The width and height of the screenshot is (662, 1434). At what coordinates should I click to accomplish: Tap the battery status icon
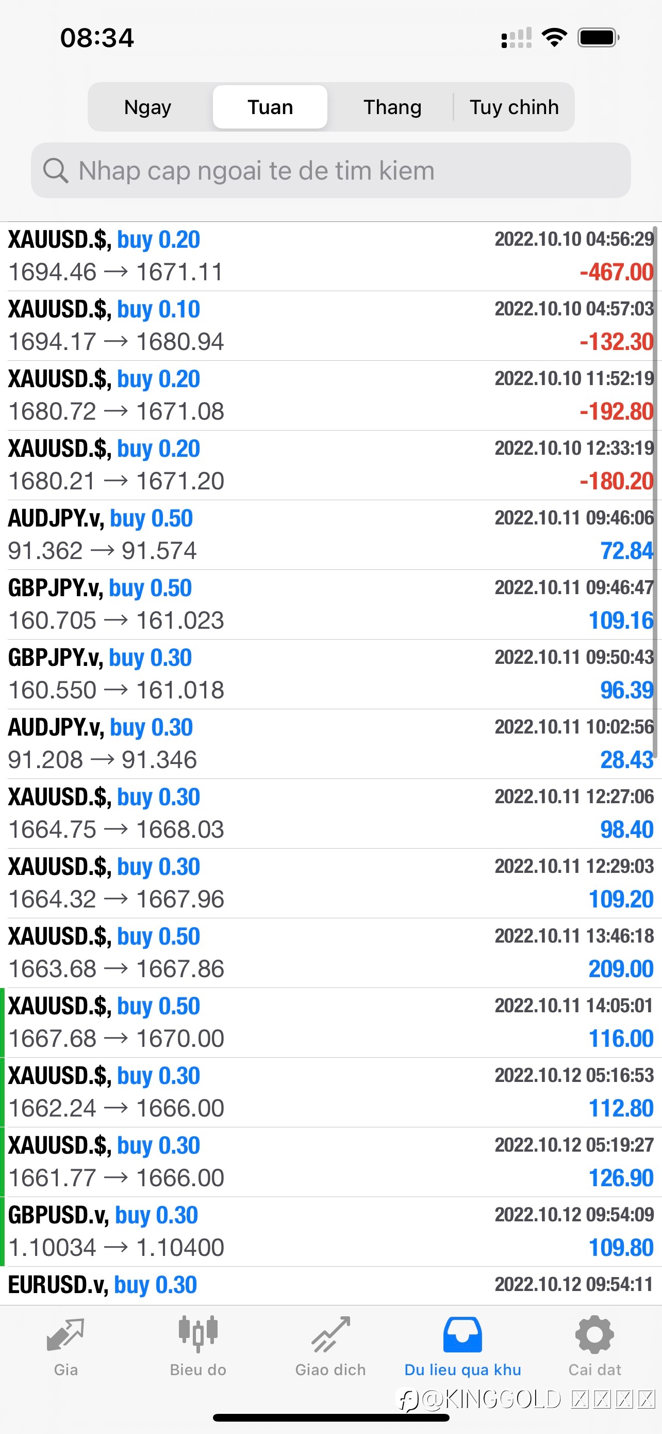[x=599, y=38]
